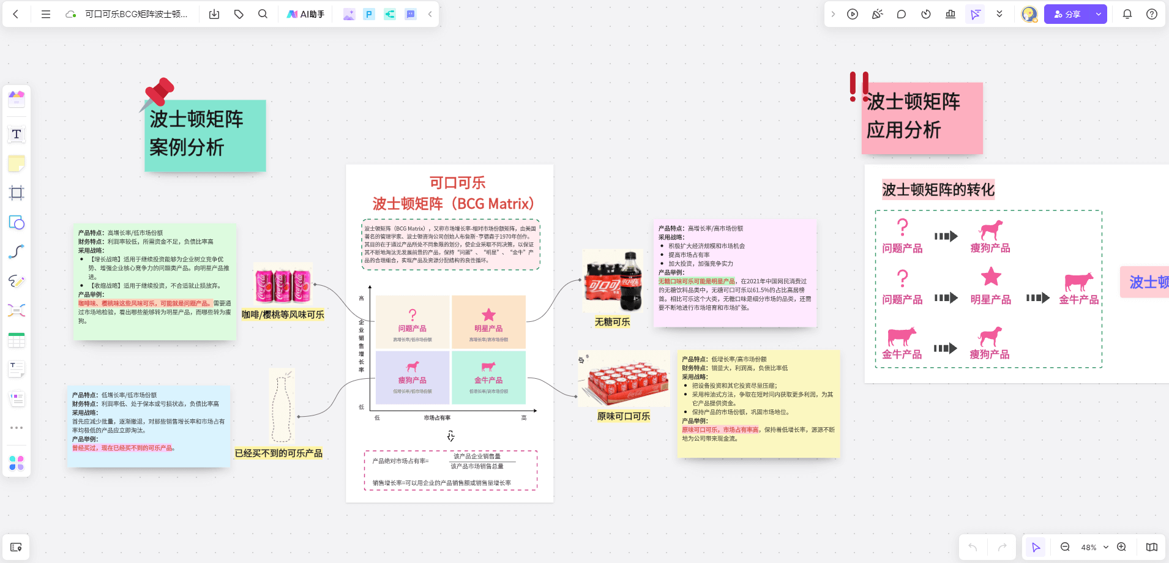Select the frame tool
Screen dimensions: 1169x563
pyautogui.click(x=17, y=193)
